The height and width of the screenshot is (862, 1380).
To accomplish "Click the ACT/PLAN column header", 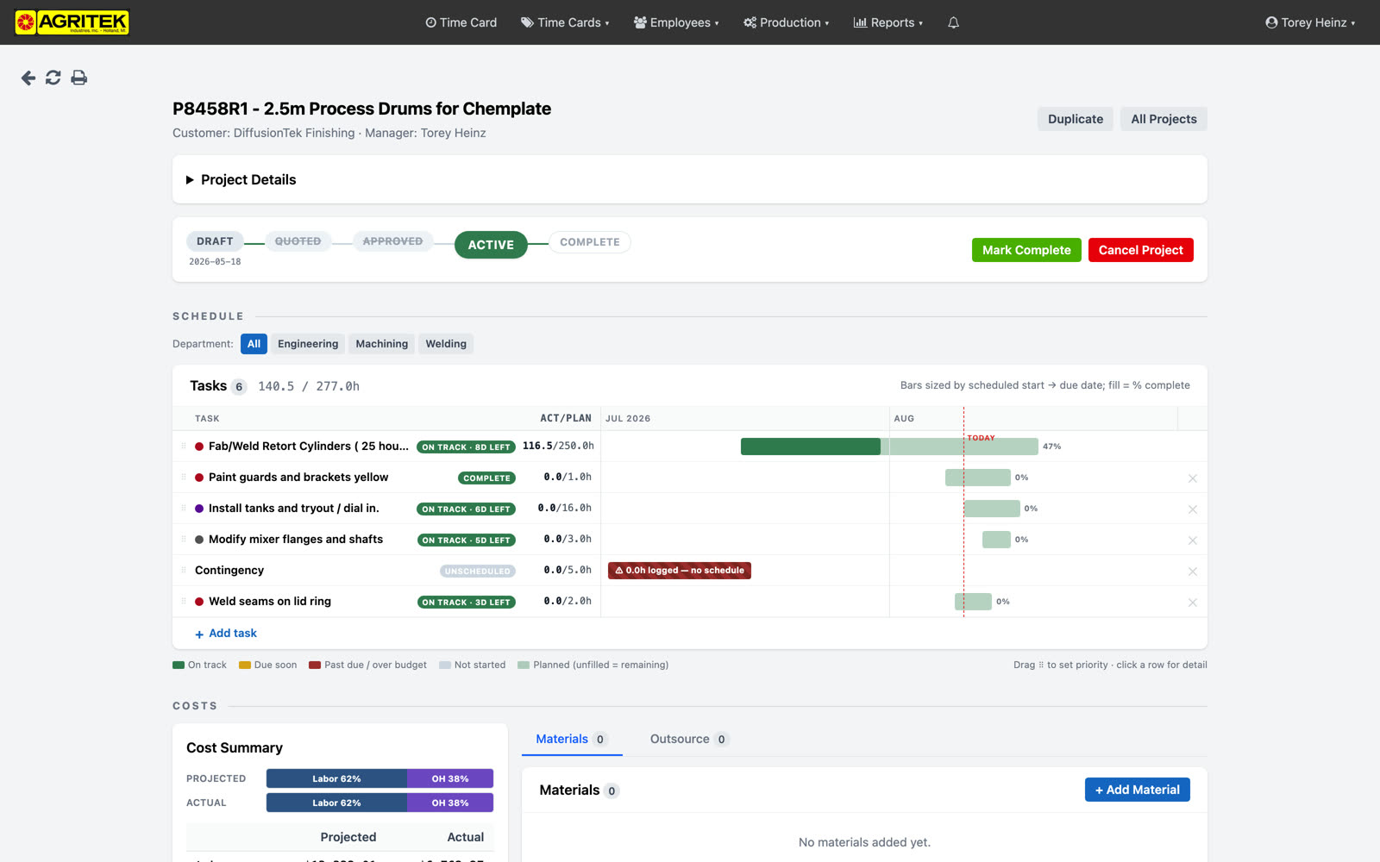I will click(x=566, y=418).
